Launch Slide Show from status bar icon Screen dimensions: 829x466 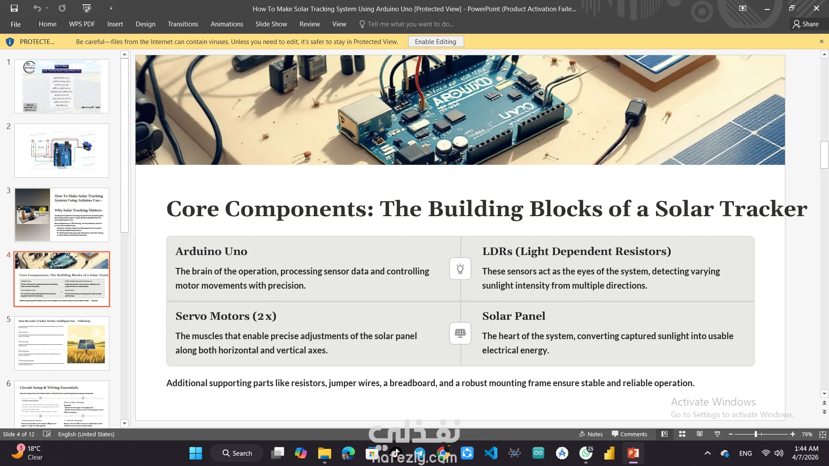click(x=717, y=434)
